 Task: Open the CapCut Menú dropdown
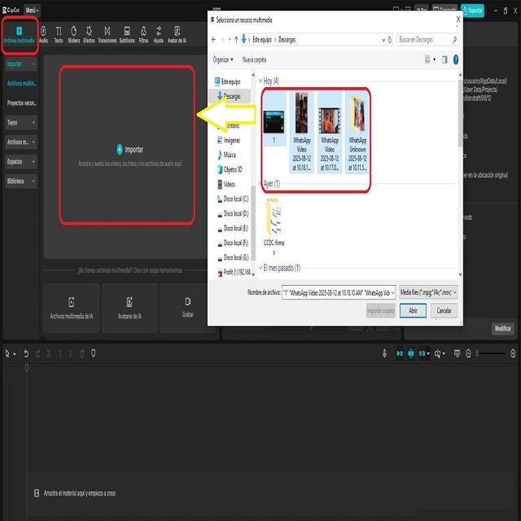[33, 11]
